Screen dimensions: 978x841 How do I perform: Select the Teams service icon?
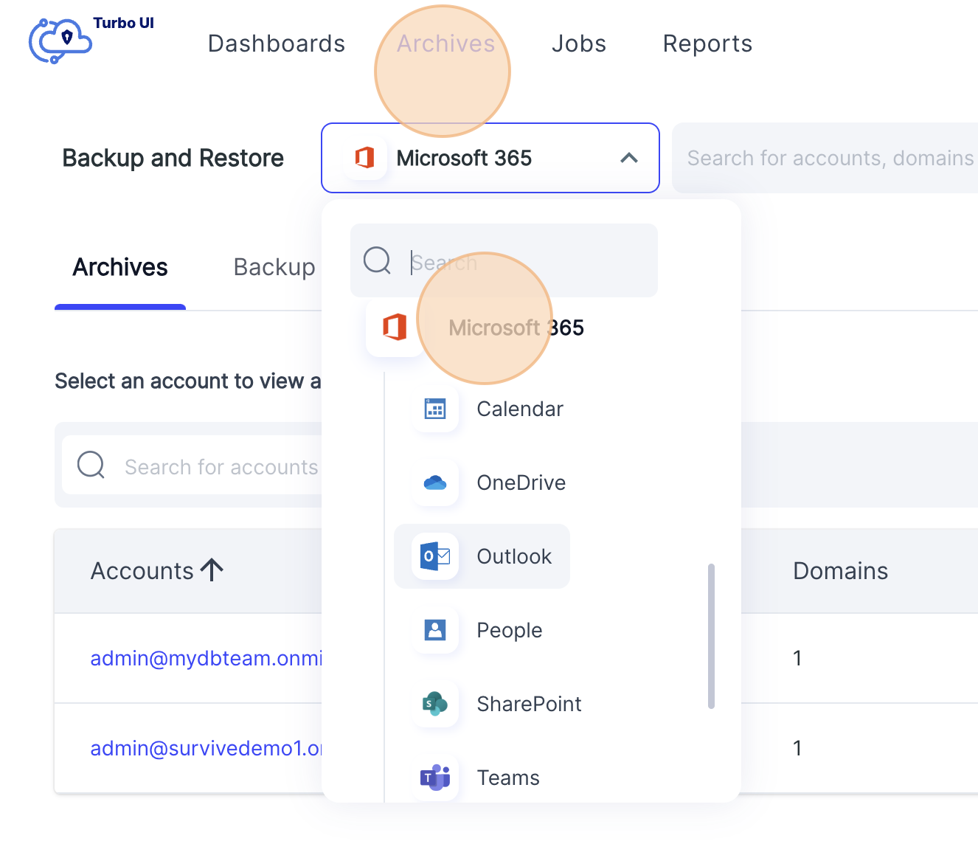(x=434, y=777)
